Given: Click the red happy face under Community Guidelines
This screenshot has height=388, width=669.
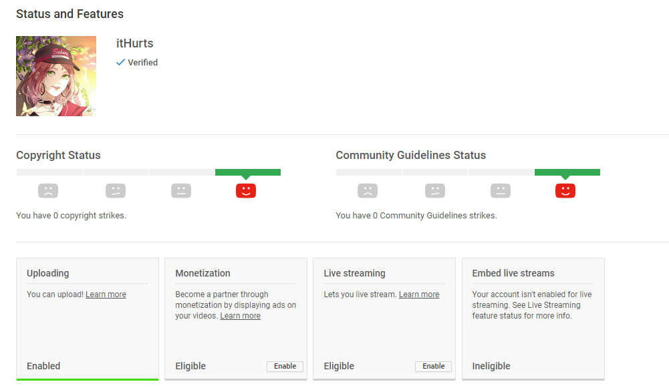Looking at the screenshot, I should [x=565, y=190].
